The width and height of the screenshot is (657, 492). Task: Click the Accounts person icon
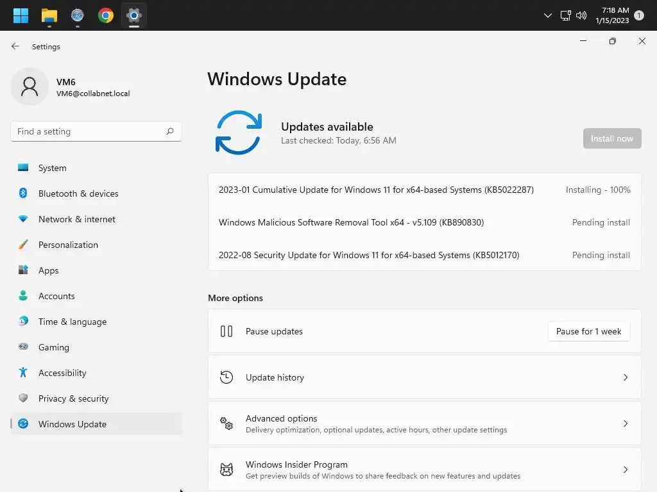[x=23, y=295]
